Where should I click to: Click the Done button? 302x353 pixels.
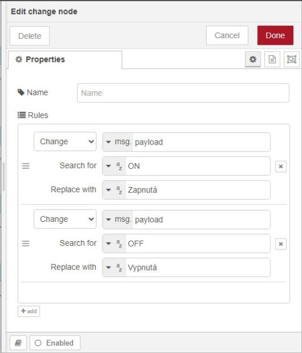tap(275, 35)
